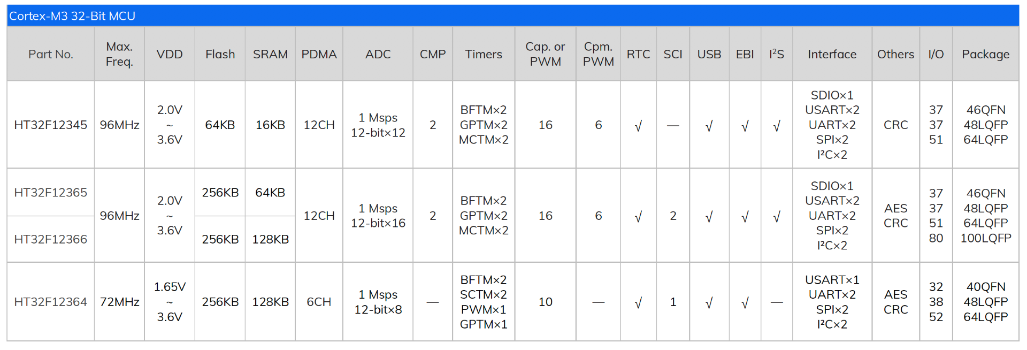
Task: Click the ADC column header
Action: [x=378, y=54]
